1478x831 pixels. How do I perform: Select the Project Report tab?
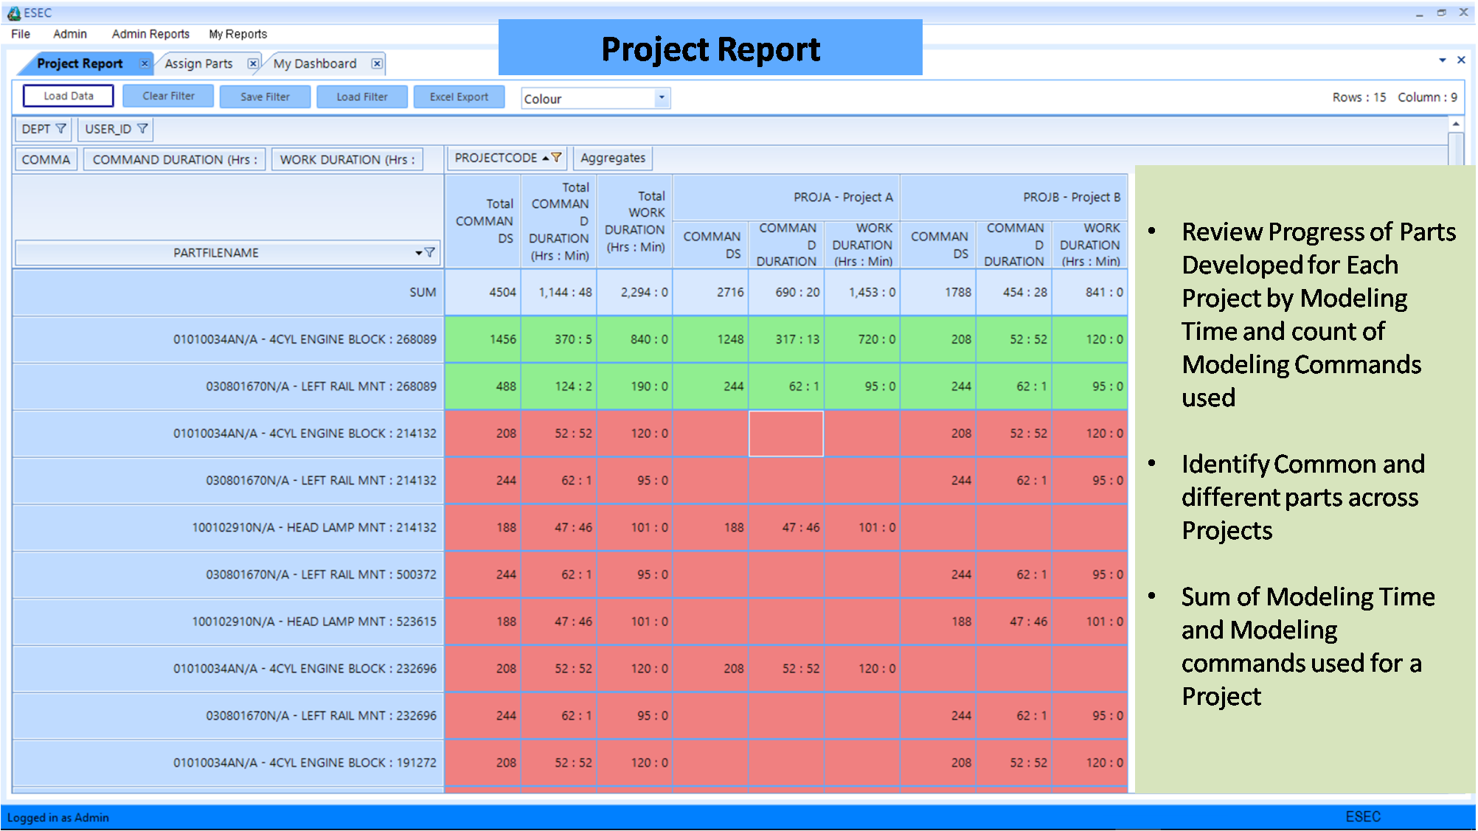(80, 63)
